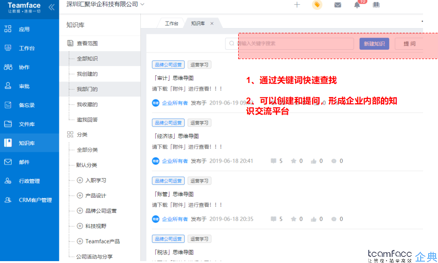This screenshot has width=438, height=263.
Task: Click 品牌公司运营 tag on 审计 post
Action: 168,65
